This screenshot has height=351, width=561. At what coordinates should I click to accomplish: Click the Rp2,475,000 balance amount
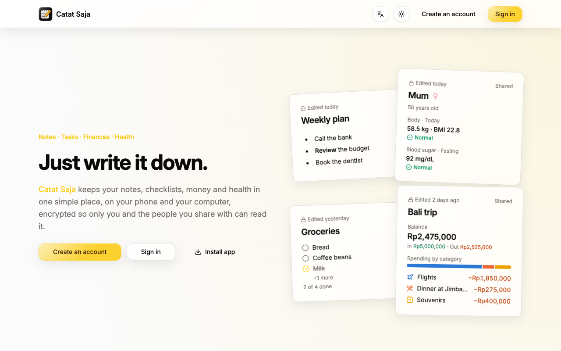click(x=432, y=237)
